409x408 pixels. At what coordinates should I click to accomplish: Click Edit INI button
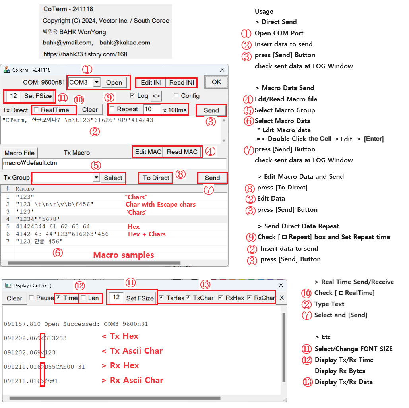(x=151, y=83)
